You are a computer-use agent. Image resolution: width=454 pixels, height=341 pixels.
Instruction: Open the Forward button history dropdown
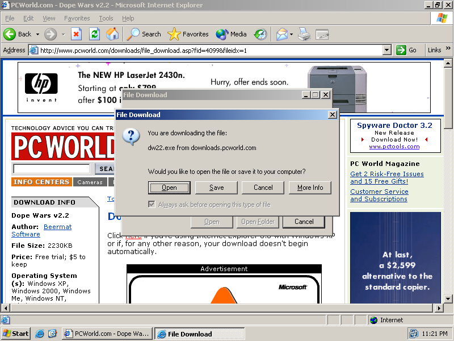pos(63,34)
